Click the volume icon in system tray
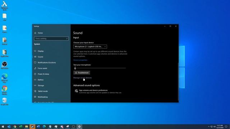230x129 pixels. 215,126
